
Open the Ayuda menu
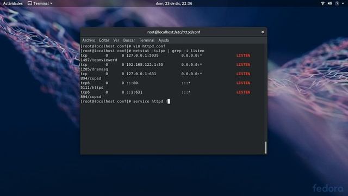(x=164, y=40)
